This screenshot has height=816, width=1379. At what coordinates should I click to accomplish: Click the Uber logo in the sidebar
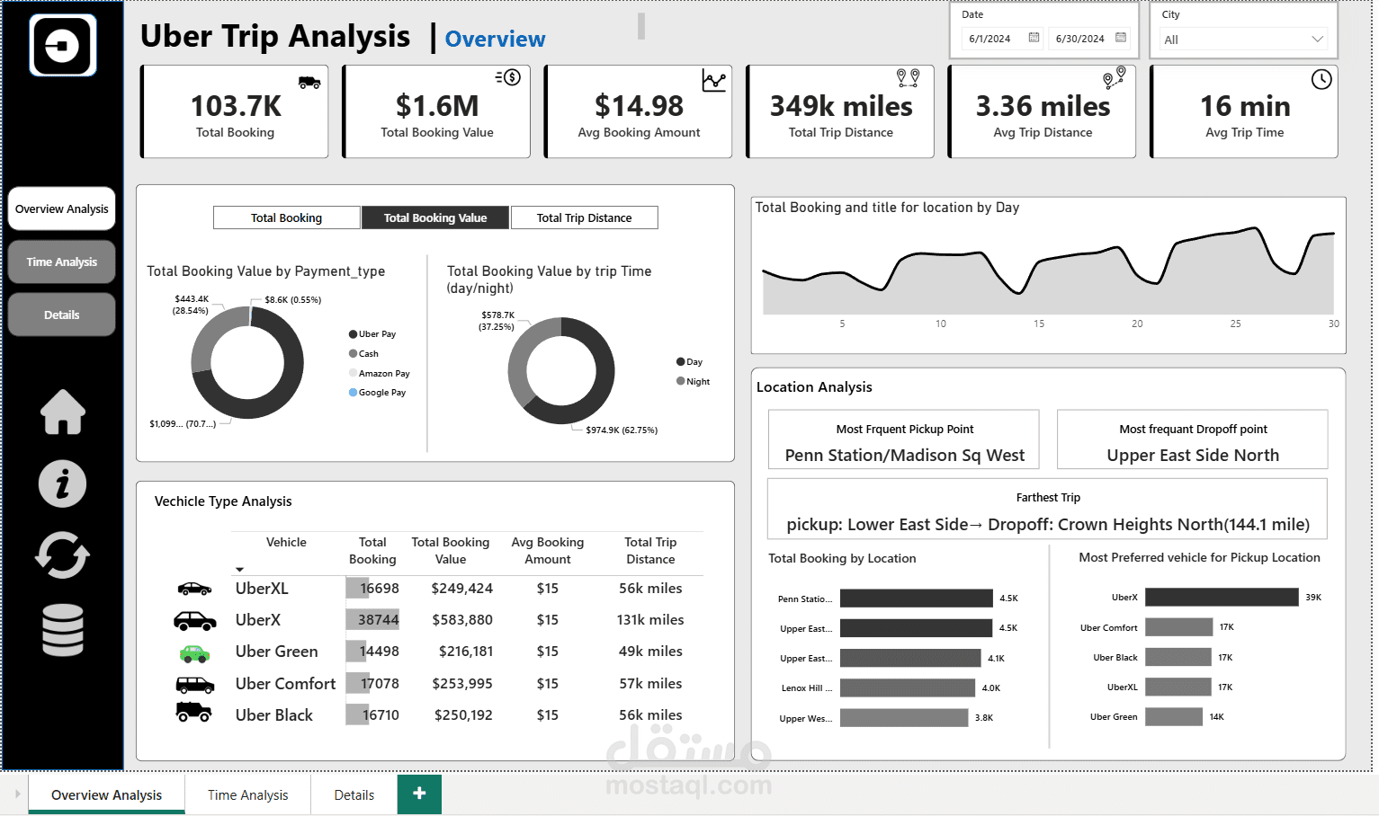[x=62, y=45]
